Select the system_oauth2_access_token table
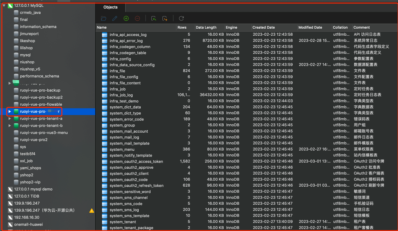 (136, 162)
